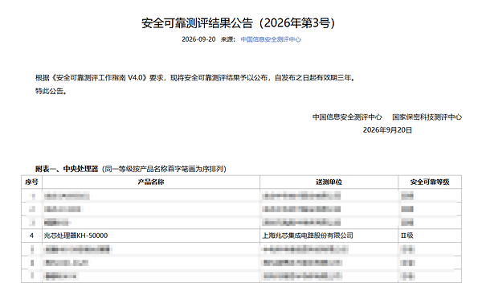The width and height of the screenshot is (482, 291).
Task: Click the 安全可靠等级 column header
Action: click(430, 182)
